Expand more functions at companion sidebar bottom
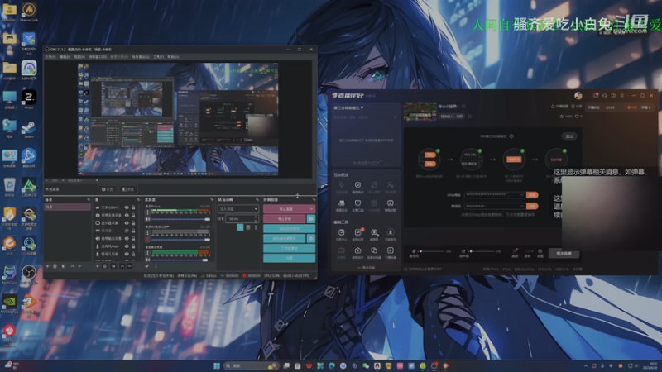Viewport: 662px width, 372px height. click(366, 267)
